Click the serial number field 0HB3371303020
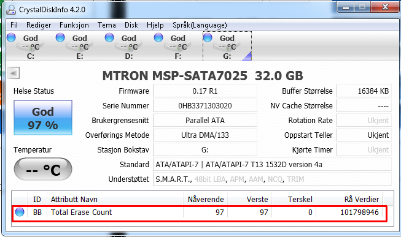 (205, 105)
